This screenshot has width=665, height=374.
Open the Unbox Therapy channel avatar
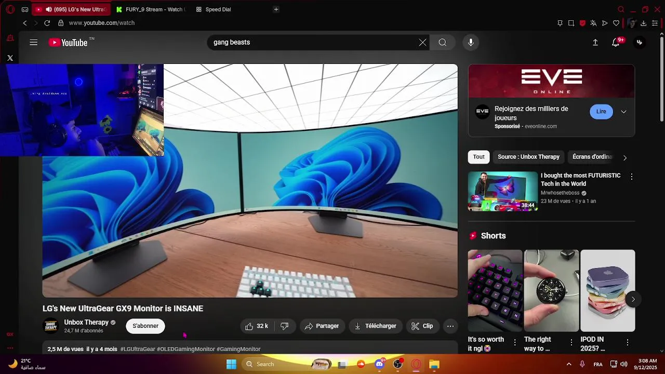click(x=51, y=326)
